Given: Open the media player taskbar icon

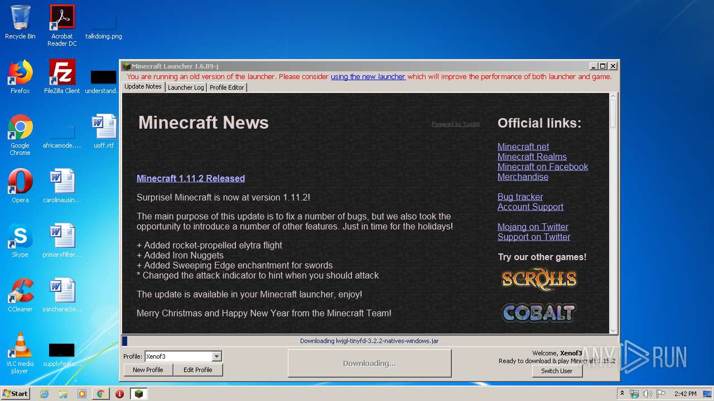Looking at the screenshot, I should tap(82, 394).
